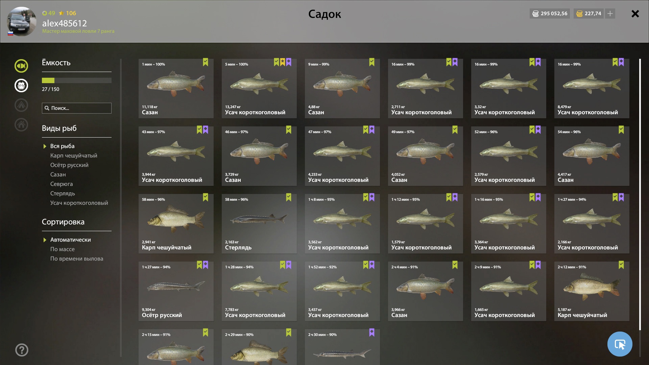649x365 pixels.
Task: Click the blue cursor selection button
Action: pos(620,344)
